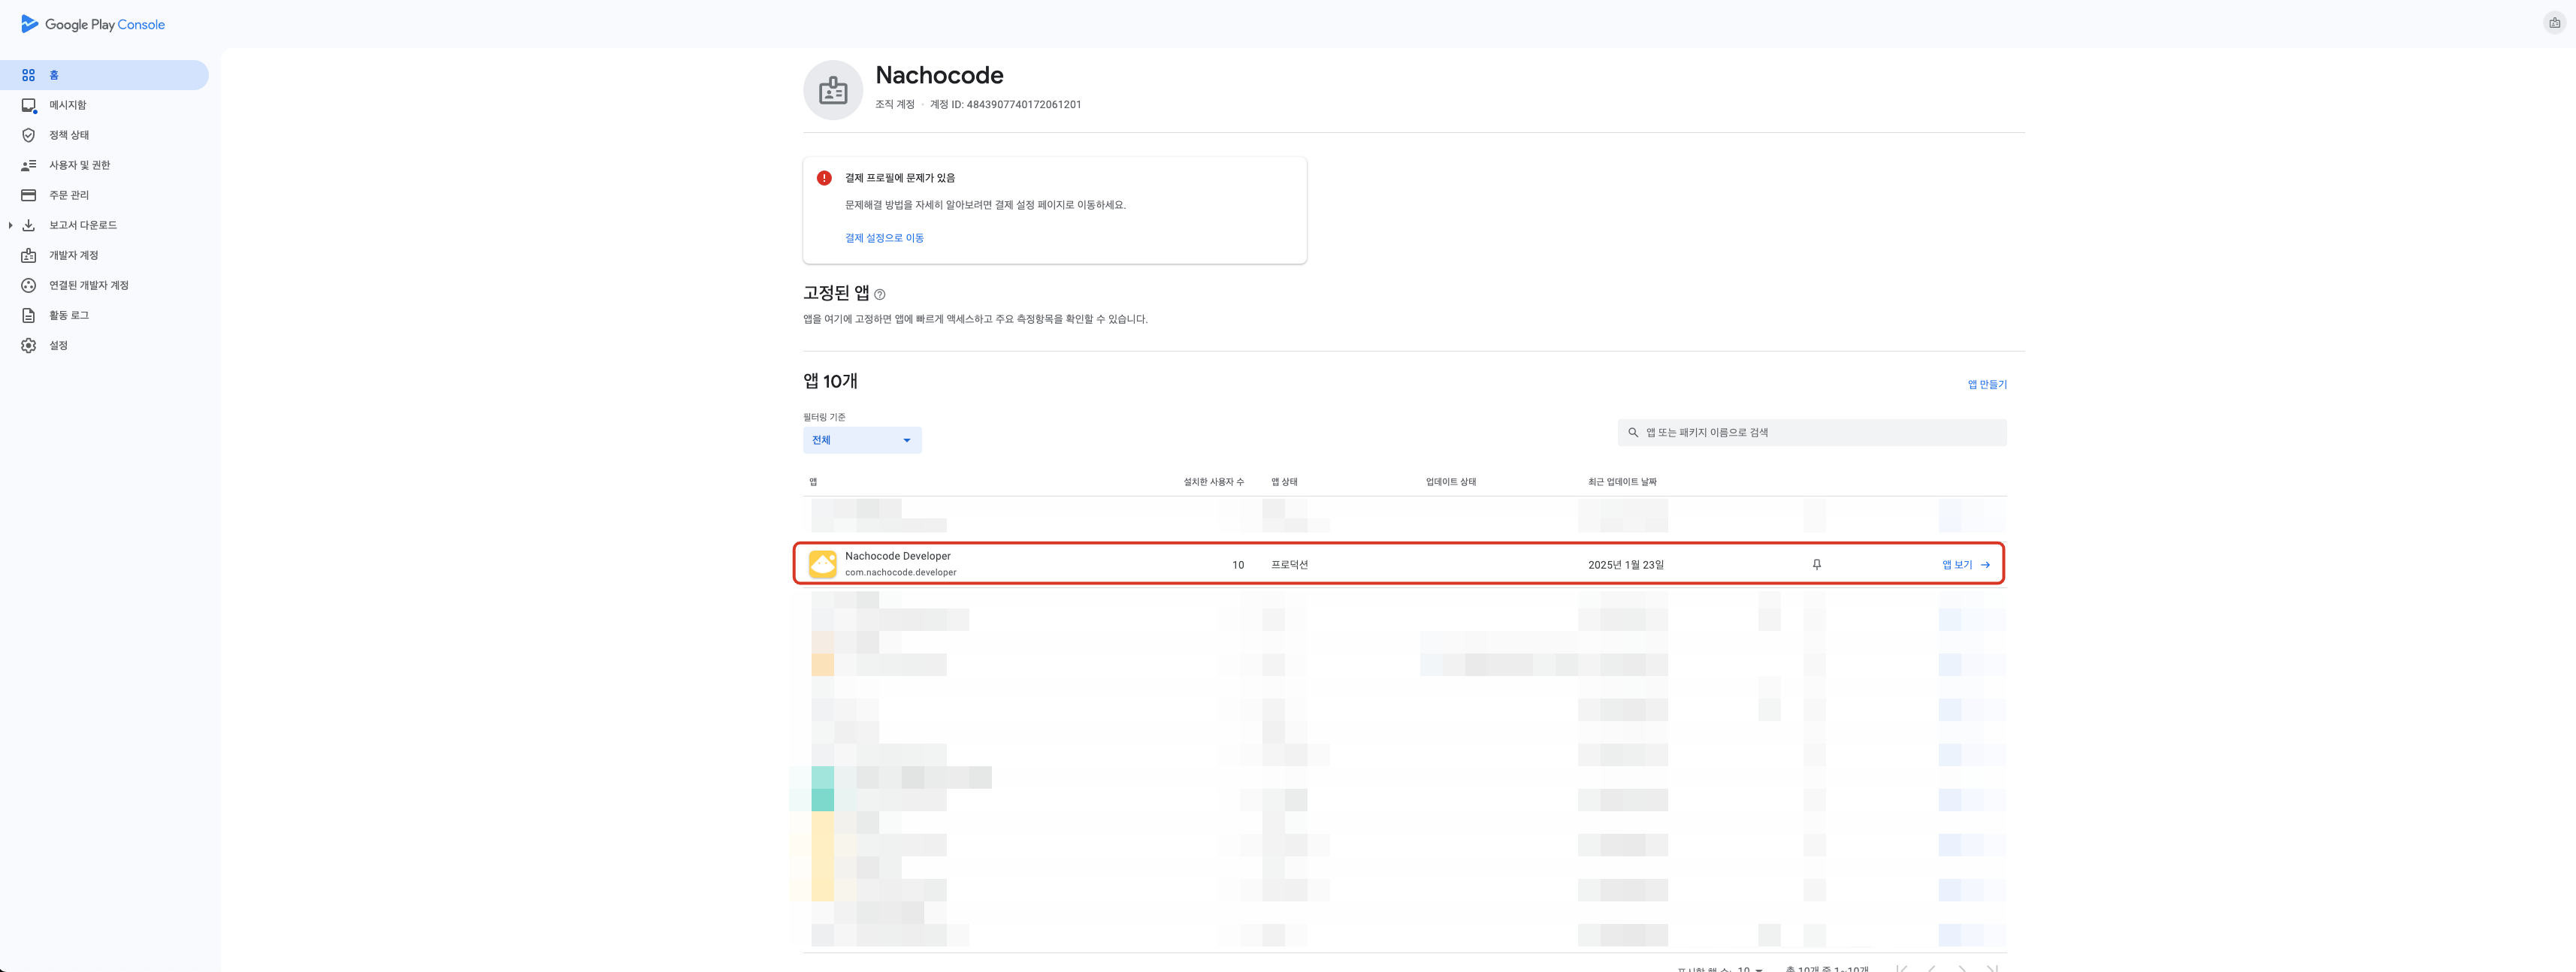The height and width of the screenshot is (972, 2576).
Task: Click 결제 설정으로 이동 link
Action: pyautogui.click(x=884, y=238)
